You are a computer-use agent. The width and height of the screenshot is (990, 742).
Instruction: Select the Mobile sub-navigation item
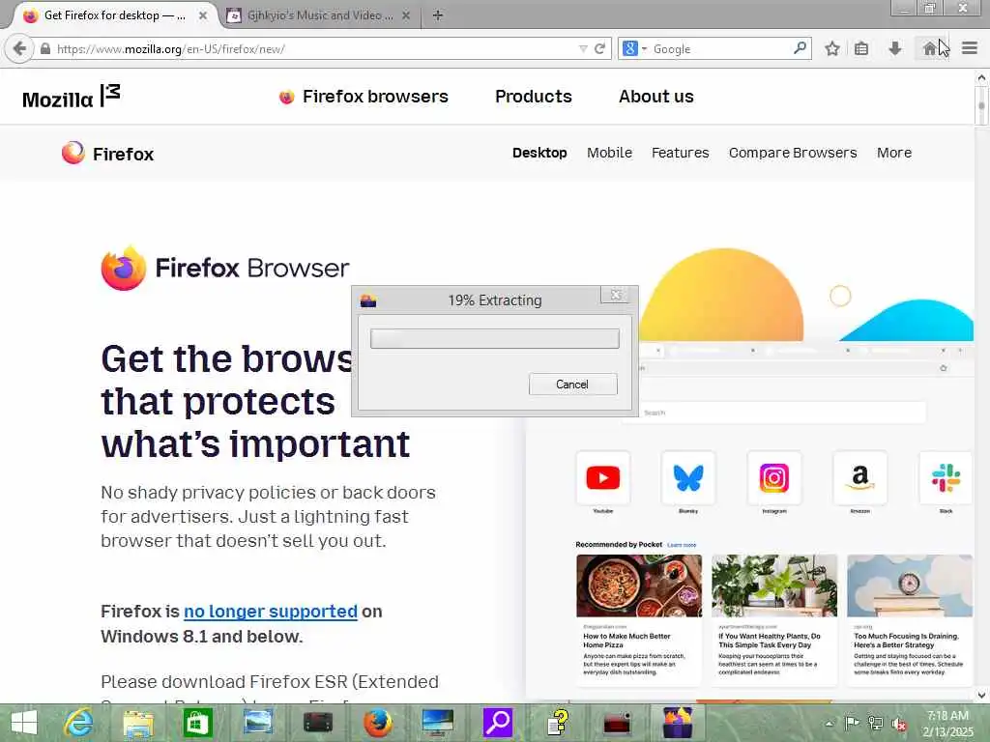click(609, 153)
